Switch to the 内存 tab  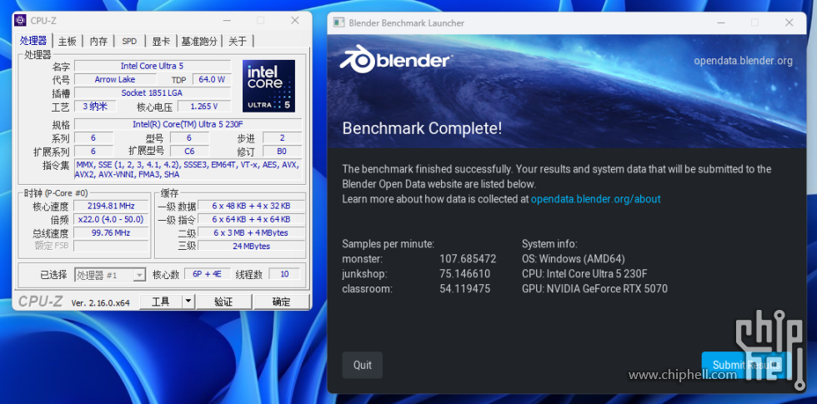tap(98, 41)
